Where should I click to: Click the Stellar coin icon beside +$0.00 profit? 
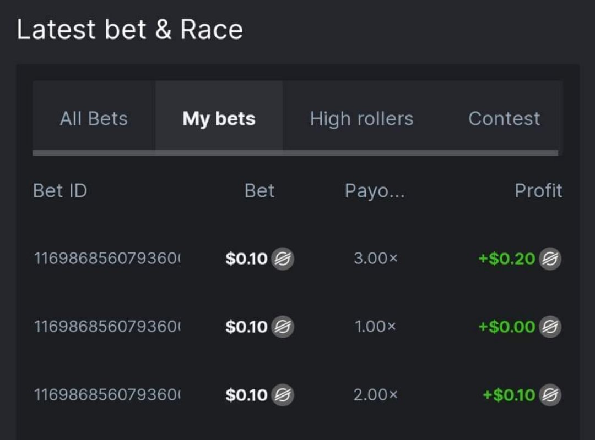[550, 327]
